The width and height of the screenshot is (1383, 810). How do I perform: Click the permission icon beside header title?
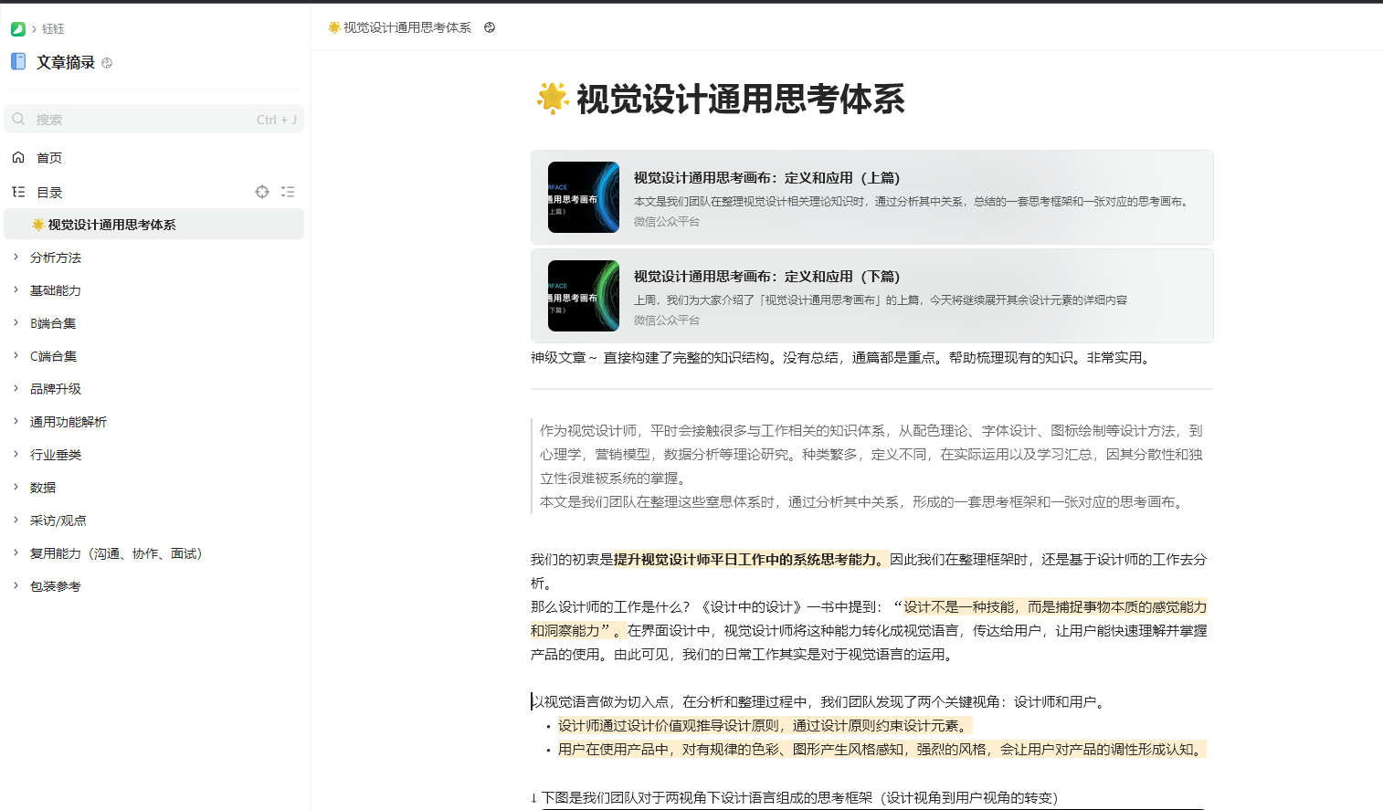(x=490, y=27)
